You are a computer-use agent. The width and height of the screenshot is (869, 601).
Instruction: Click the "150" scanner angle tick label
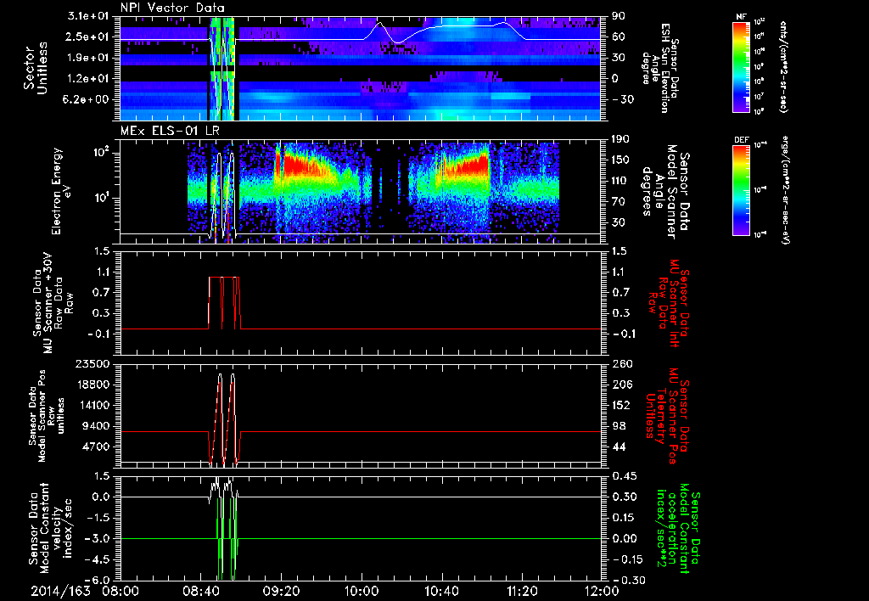pyautogui.click(x=622, y=160)
